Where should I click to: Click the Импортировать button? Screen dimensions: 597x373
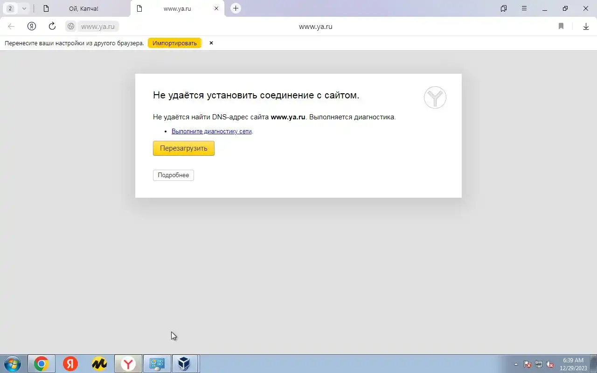coord(175,43)
